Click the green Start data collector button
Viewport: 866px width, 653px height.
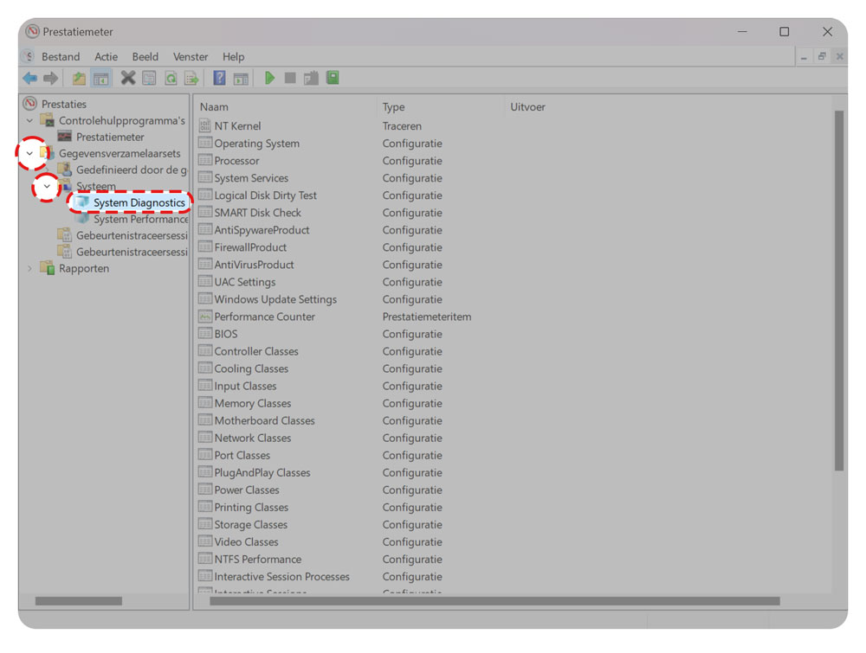coord(269,78)
